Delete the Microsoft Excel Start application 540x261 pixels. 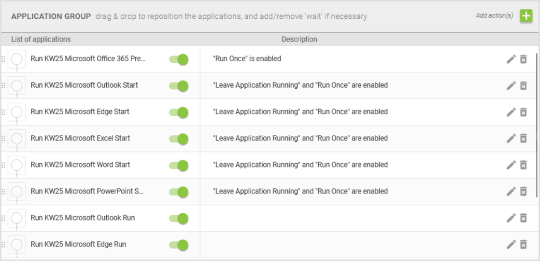523,138
